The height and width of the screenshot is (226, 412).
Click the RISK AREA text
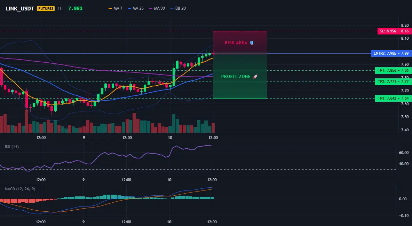tap(236, 42)
